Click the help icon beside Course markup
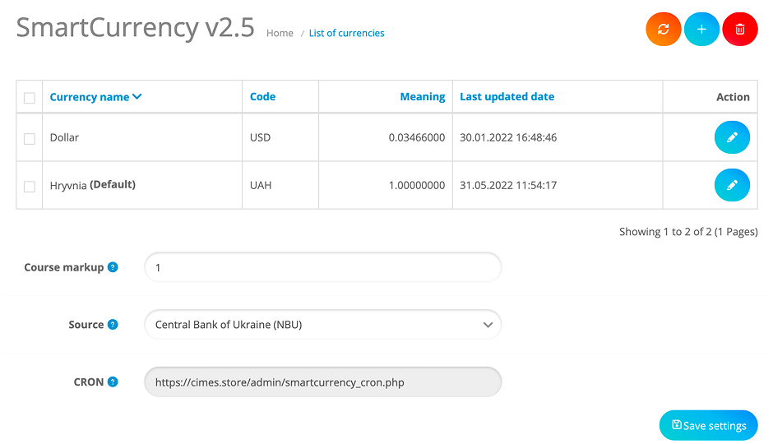The width and height of the screenshot is (773, 444). pyautogui.click(x=113, y=267)
